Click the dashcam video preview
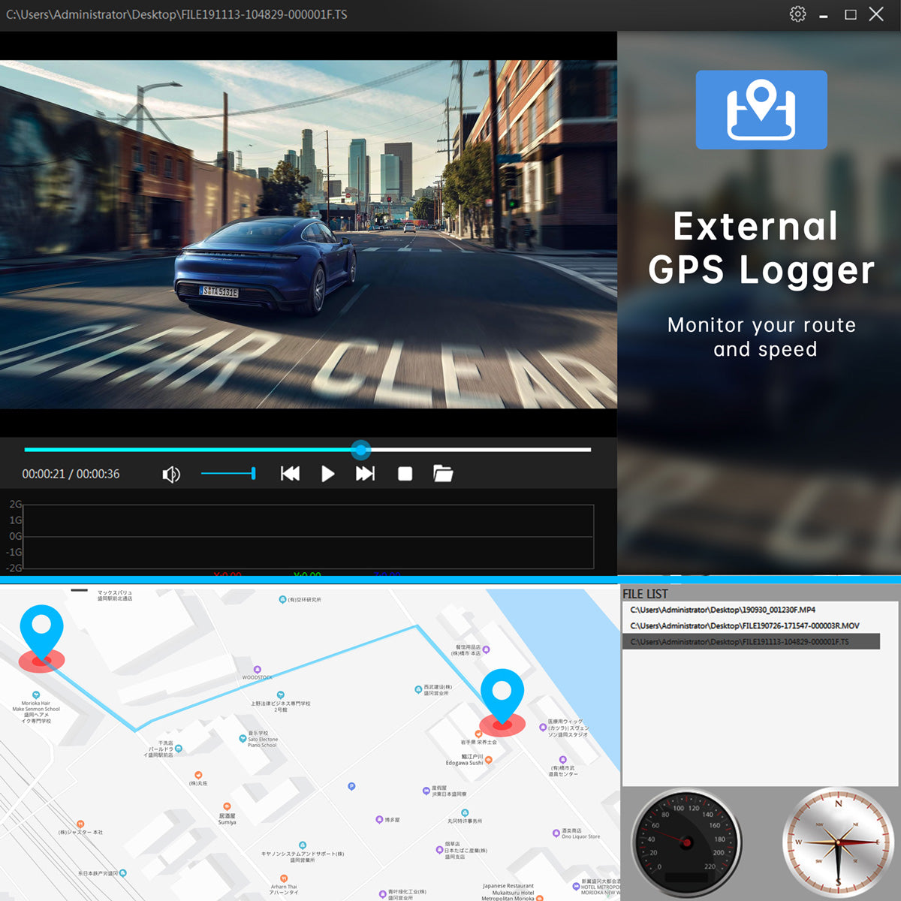This screenshot has width=901, height=901. pos(308,234)
